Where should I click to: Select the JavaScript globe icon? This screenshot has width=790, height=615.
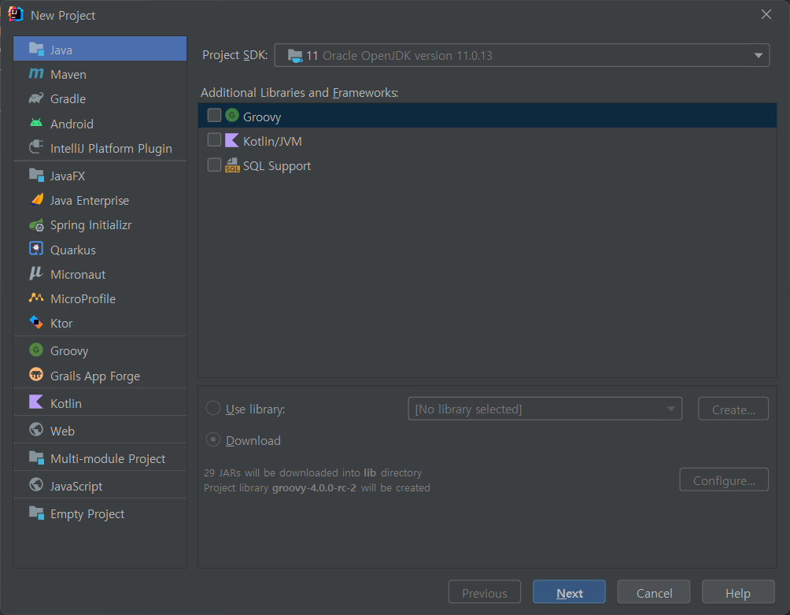click(36, 485)
